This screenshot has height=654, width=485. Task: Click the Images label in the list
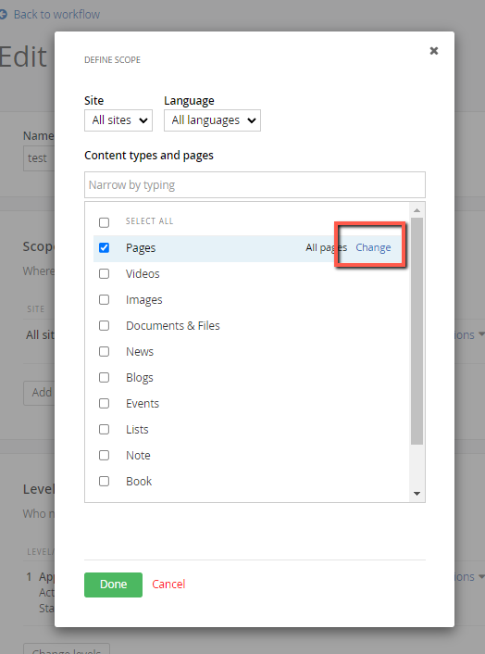point(144,300)
